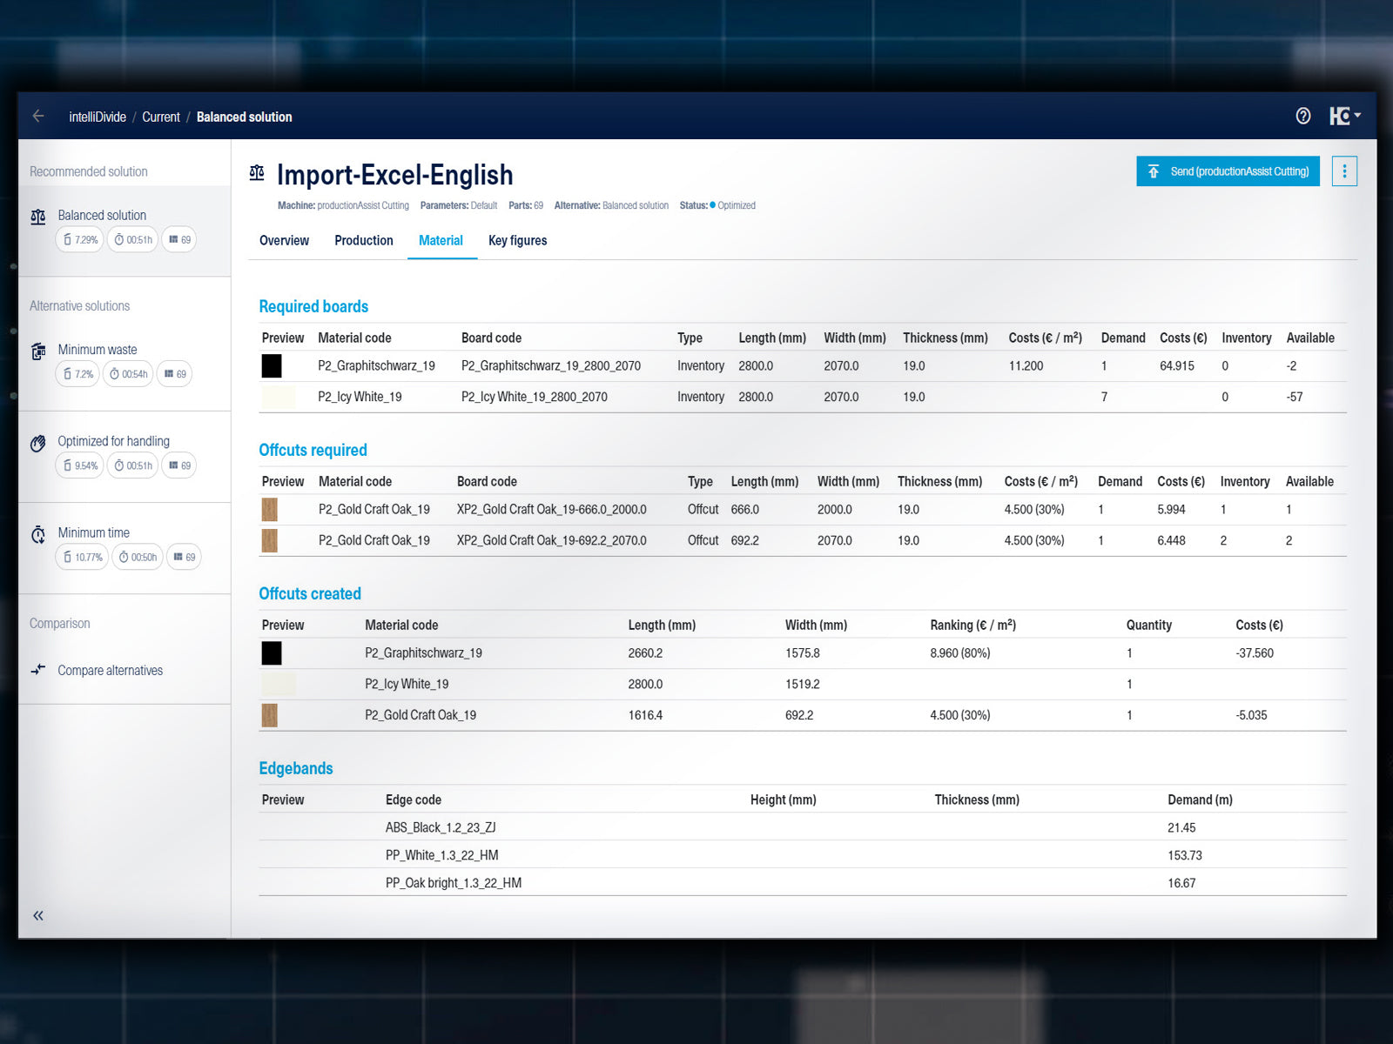Click the Compare alternatives arrows icon
The image size is (1393, 1044).
pyautogui.click(x=38, y=670)
